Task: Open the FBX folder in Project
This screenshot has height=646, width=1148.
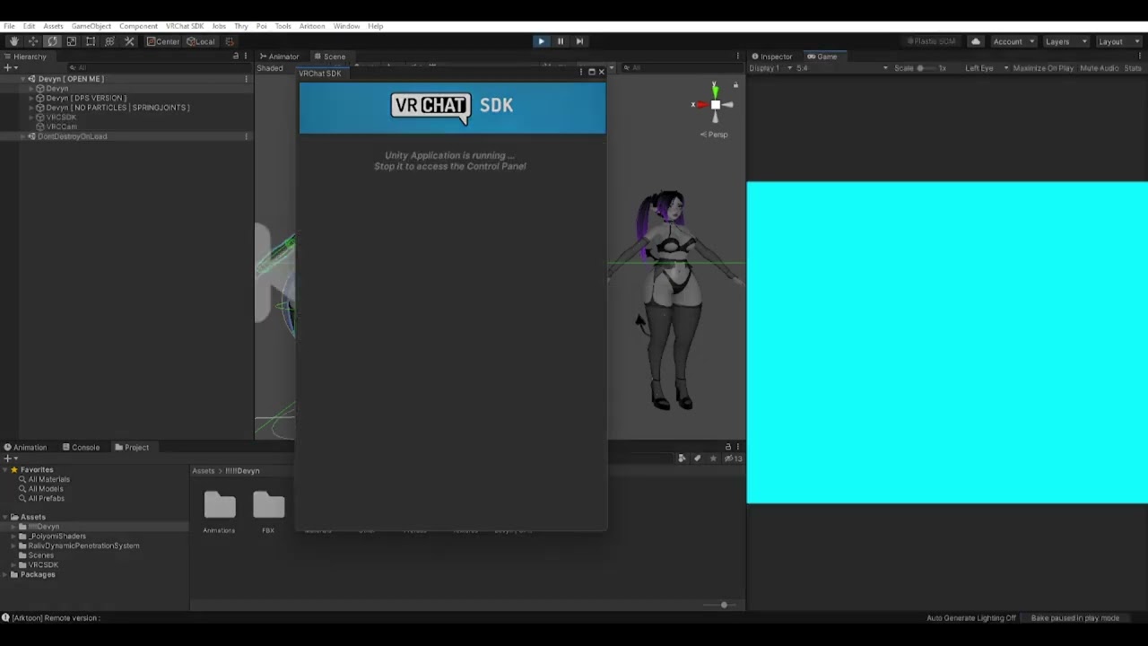Action: [x=268, y=512]
